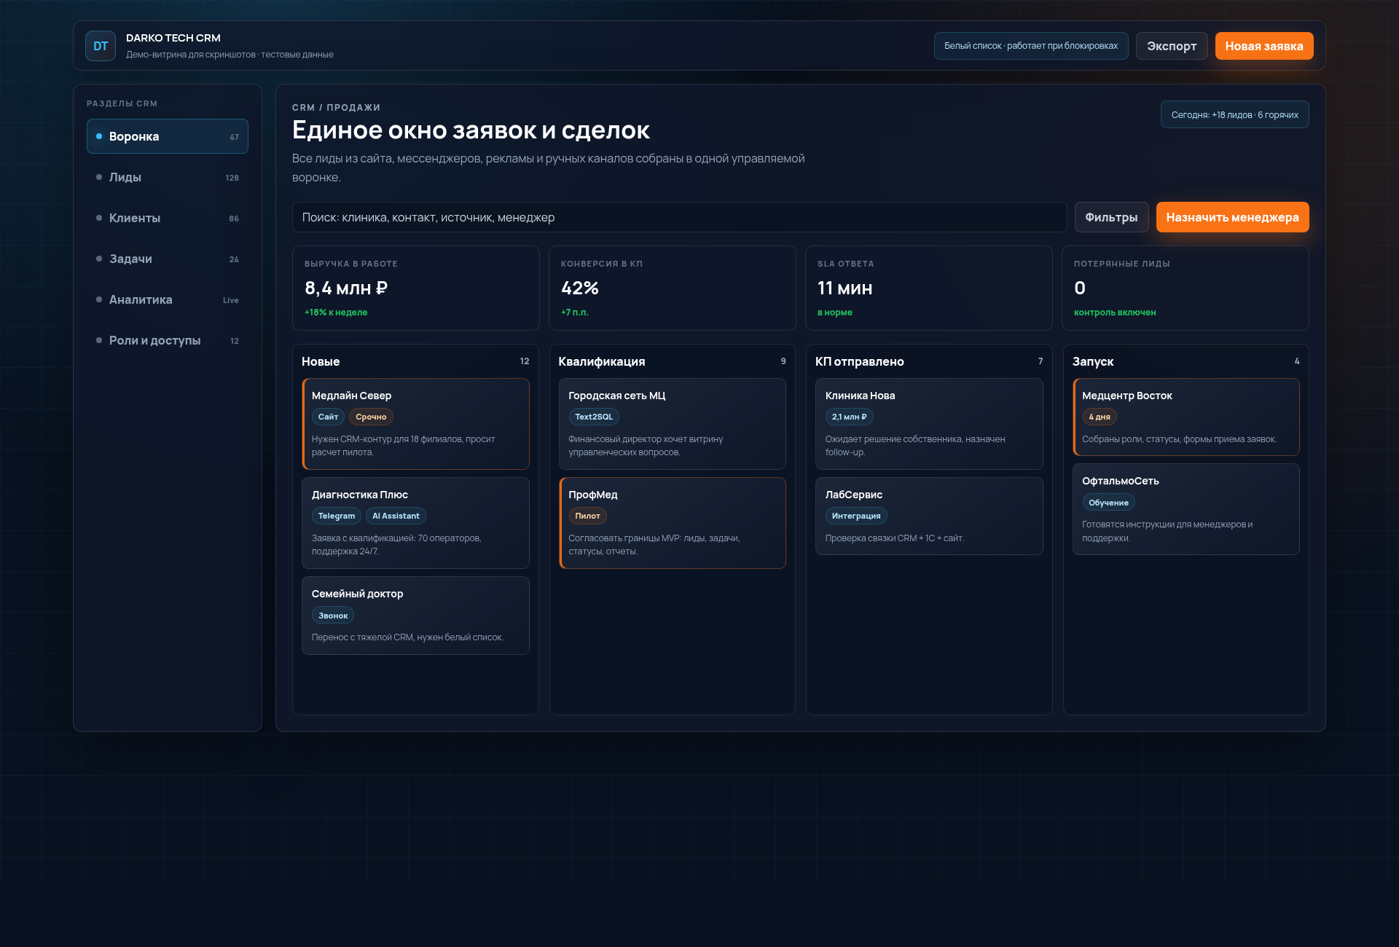Screen dimensions: 1399x947
Task: Click the 2,1 млн ₽ tag
Action: pyautogui.click(x=850, y=417)
